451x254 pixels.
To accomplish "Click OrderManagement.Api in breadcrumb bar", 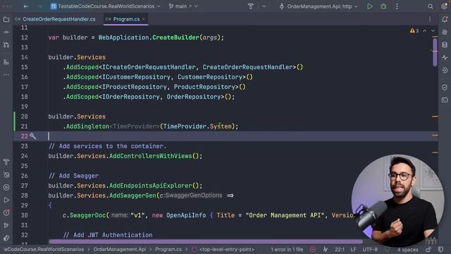I will point(119,249).
